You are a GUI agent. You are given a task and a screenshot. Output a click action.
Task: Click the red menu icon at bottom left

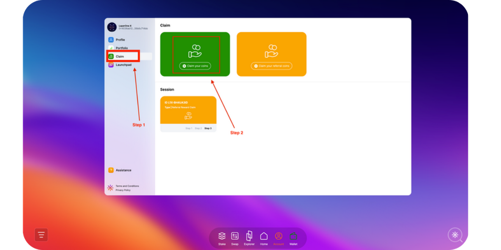[41, 234]
